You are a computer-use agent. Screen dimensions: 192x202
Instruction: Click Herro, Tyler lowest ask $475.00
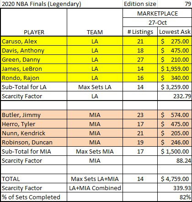point(175,124)
